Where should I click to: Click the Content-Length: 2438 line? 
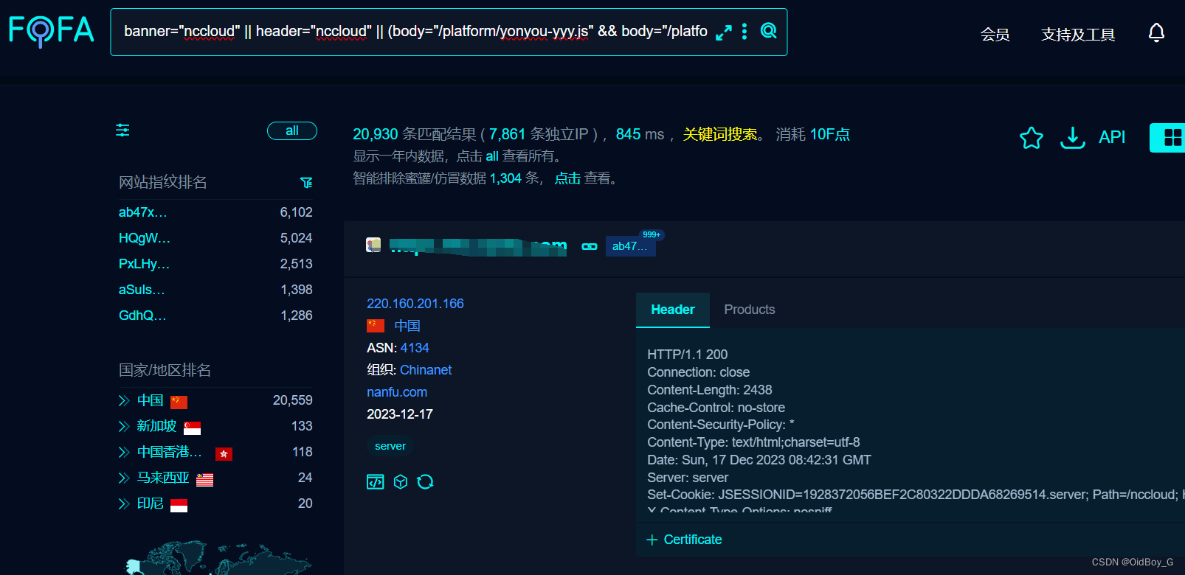point(710,390)
